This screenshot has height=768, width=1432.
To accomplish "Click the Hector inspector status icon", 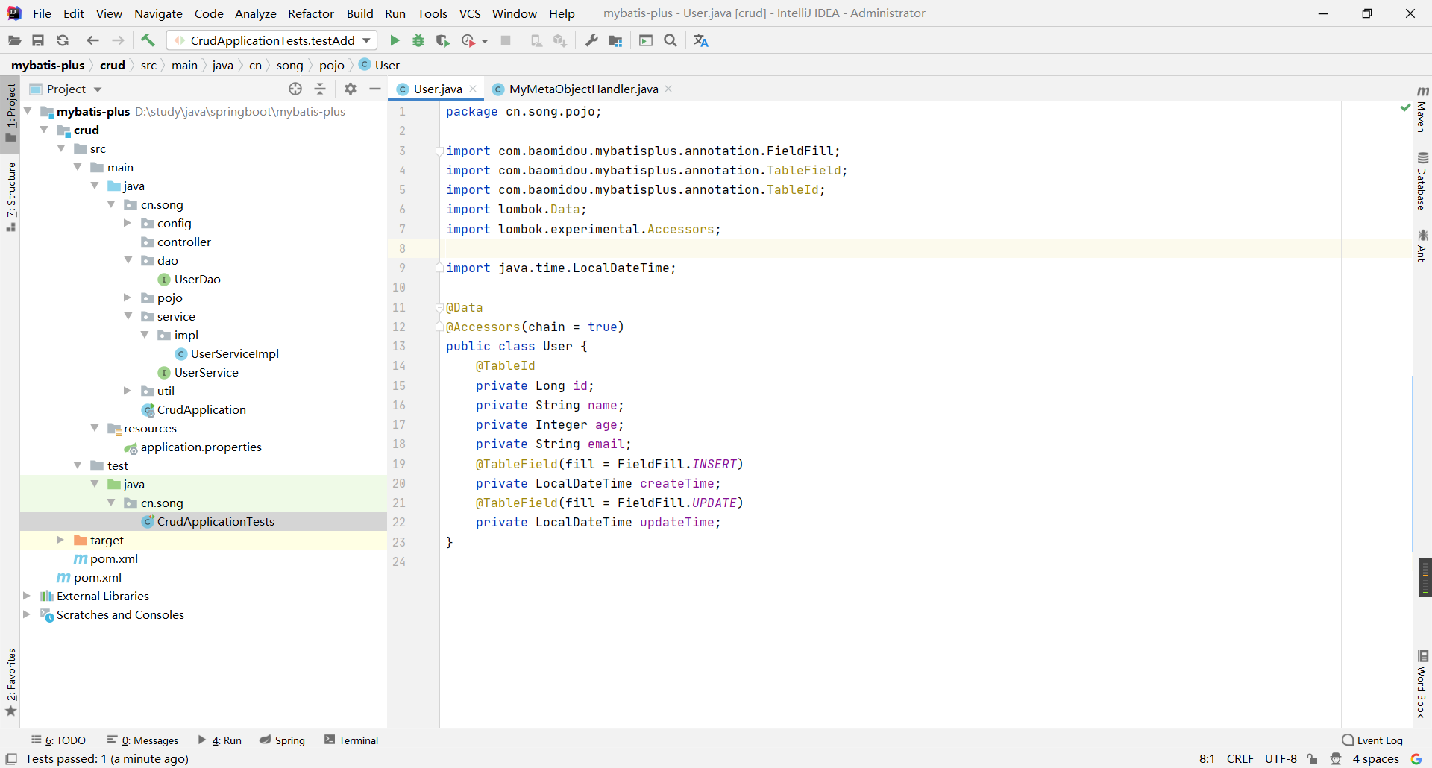I will (x=1336, y=759).
